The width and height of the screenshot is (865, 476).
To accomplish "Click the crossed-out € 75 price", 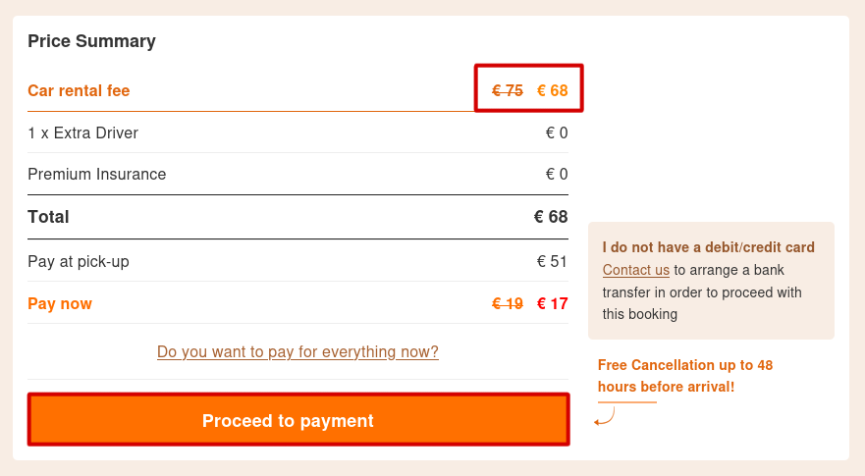I will point(507,90).
